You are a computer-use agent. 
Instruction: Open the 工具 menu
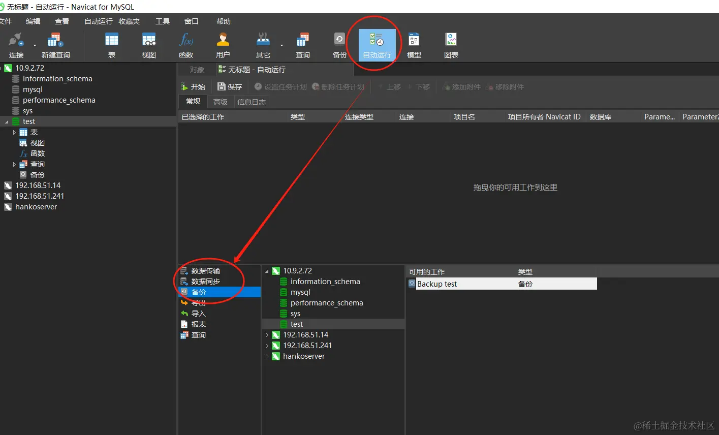click(x=163, y=21)
